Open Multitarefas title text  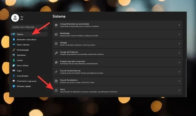pyautogui.click(x=65, y=33)
